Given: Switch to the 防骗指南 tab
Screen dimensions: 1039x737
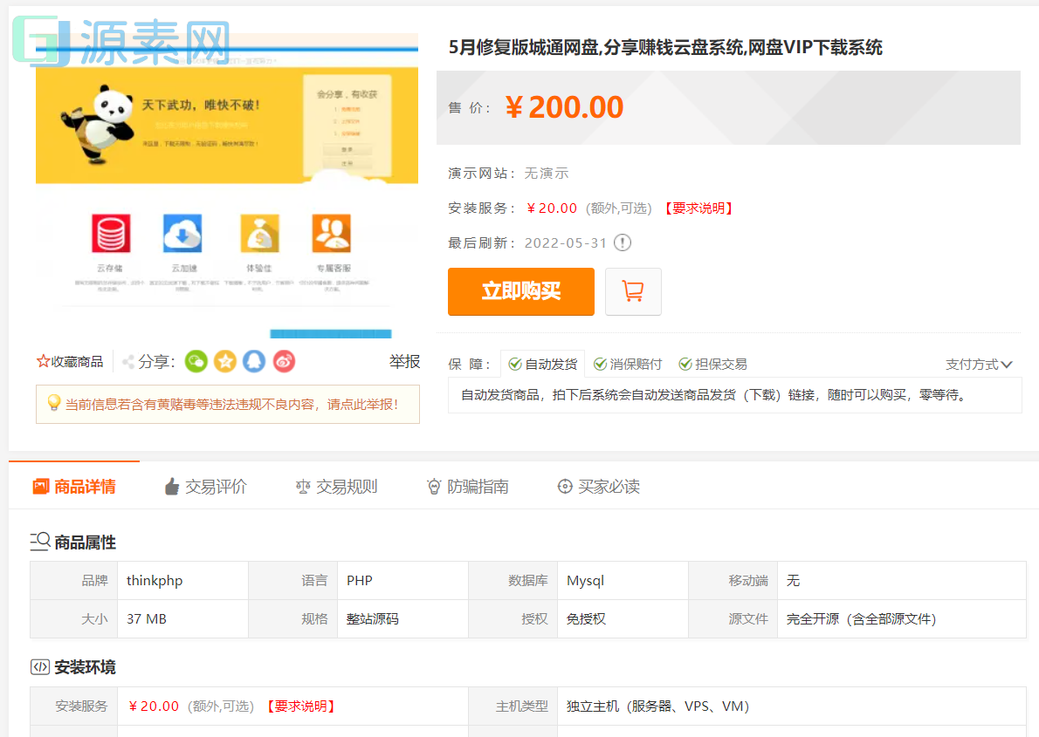Looking at the screenshot, I should [x=469, y=487].
